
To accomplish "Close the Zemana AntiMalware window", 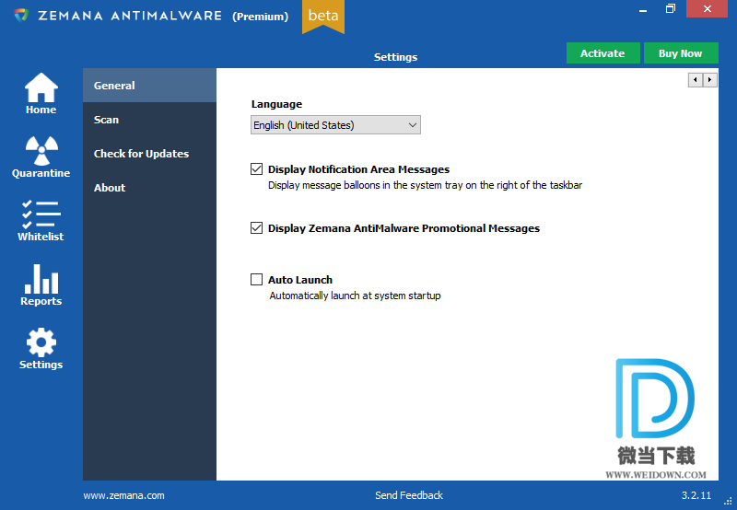I will [x=707, y=9].
